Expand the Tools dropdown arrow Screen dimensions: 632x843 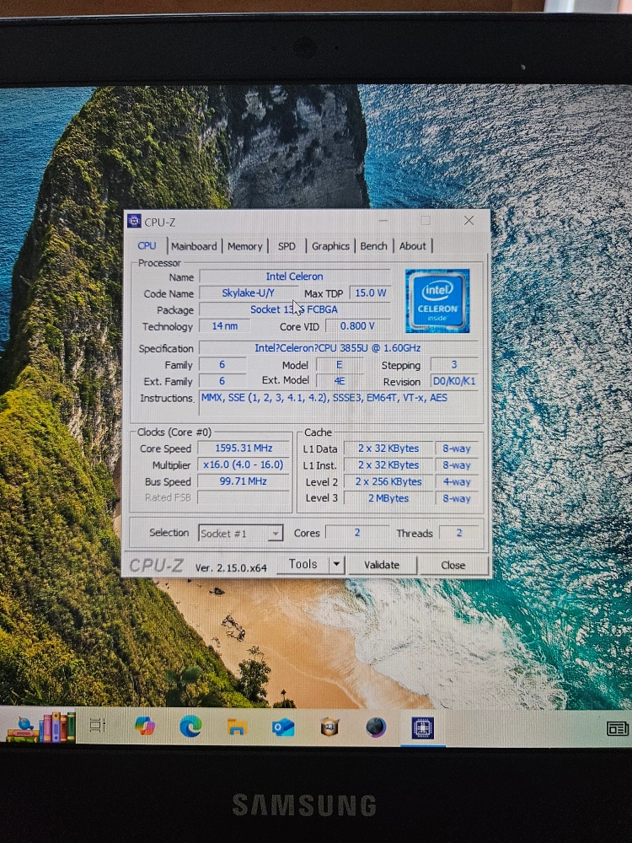pos(336,564)
